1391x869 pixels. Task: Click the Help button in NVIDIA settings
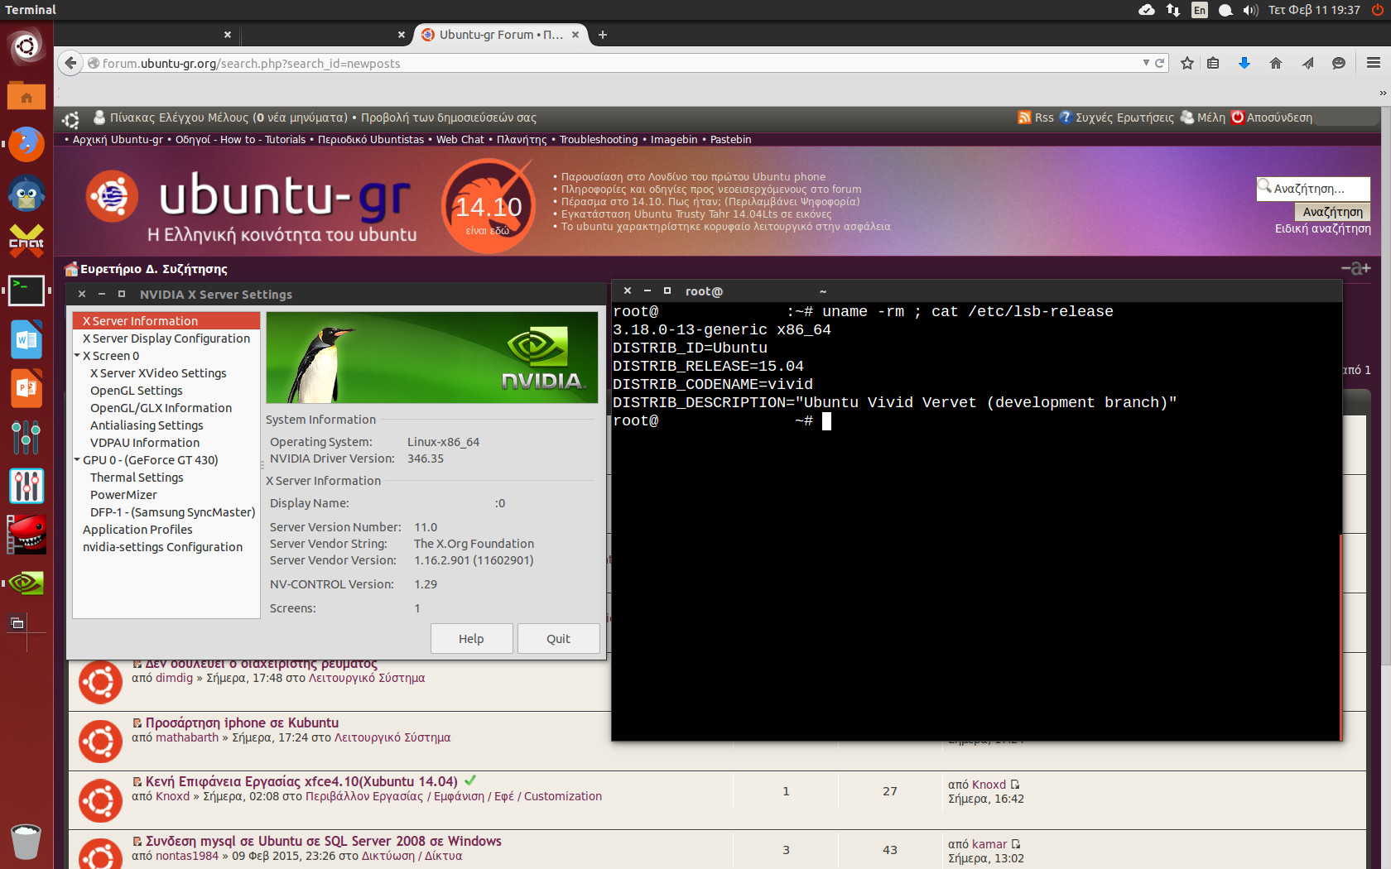pos(472,639)
